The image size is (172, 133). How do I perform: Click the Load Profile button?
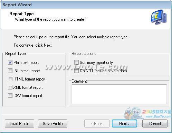pyautogui.click(x=19, y=124)
